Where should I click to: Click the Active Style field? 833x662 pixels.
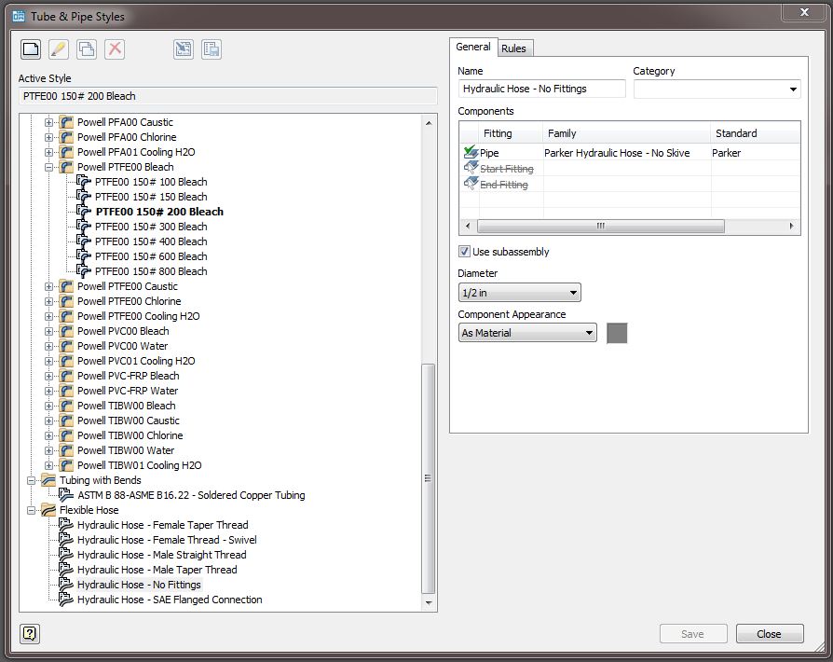228,96
